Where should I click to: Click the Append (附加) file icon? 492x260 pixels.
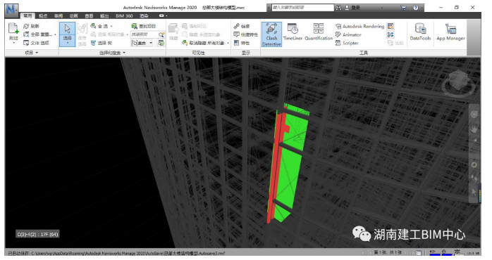point(13,29)
